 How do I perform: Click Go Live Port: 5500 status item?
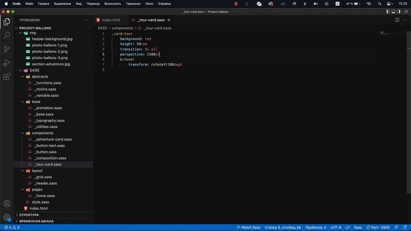[378, 227]
